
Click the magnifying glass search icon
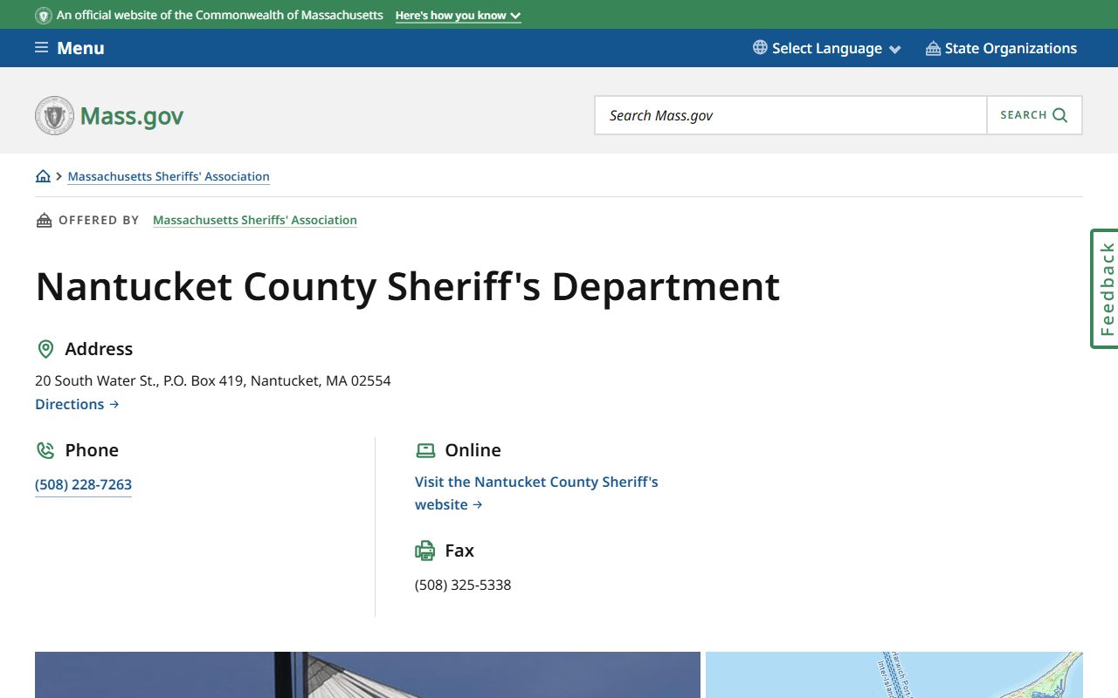1060,115
